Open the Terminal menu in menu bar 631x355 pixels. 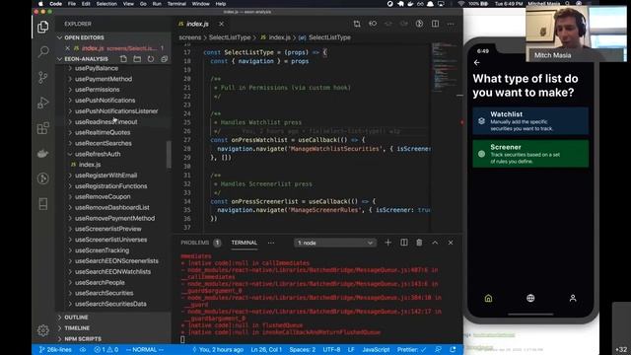pos(176,4)
